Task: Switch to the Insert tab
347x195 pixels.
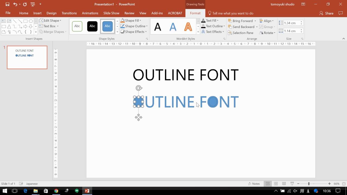Action: click(37, 13)
